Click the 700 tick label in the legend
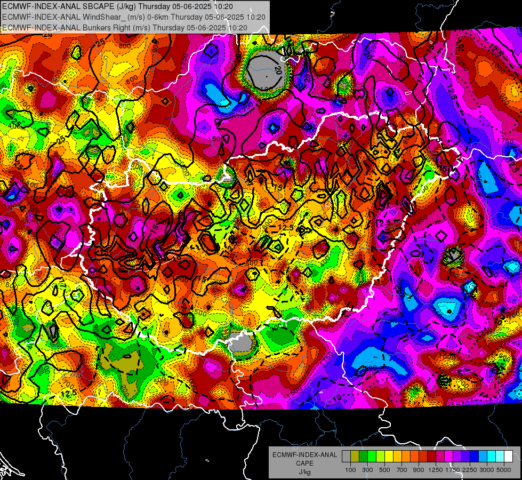522x480 pixels. coord(402,470)
